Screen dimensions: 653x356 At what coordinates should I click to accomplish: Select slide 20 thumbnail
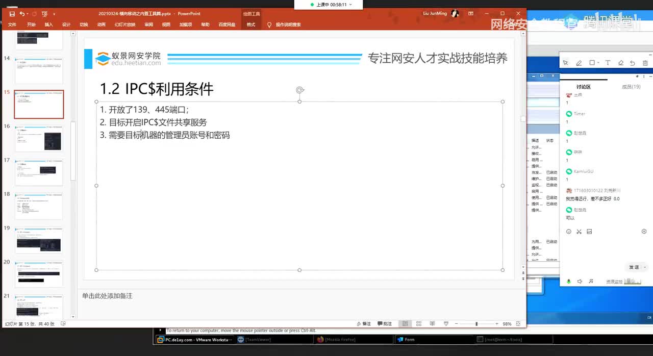(x=39, y=274)
